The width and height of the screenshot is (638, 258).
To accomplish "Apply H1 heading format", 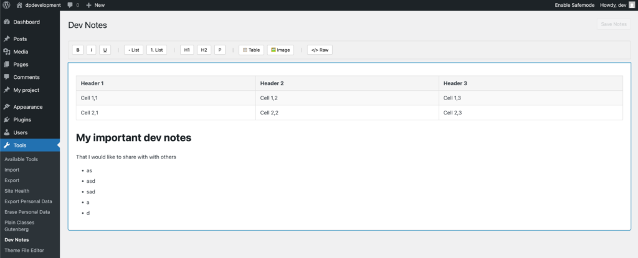I will tap(187, 50).
